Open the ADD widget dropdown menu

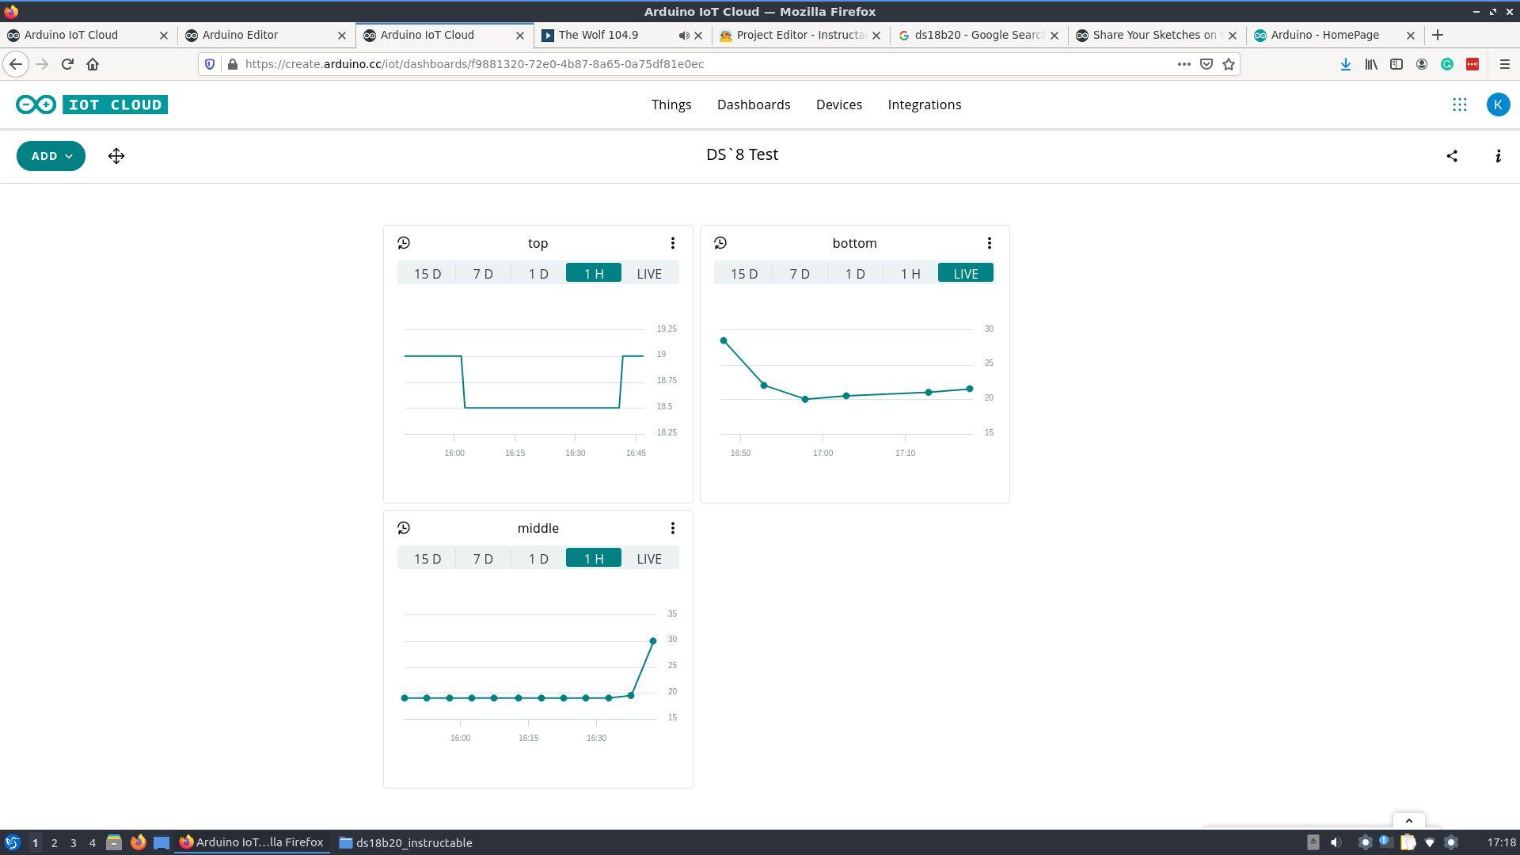50,155
